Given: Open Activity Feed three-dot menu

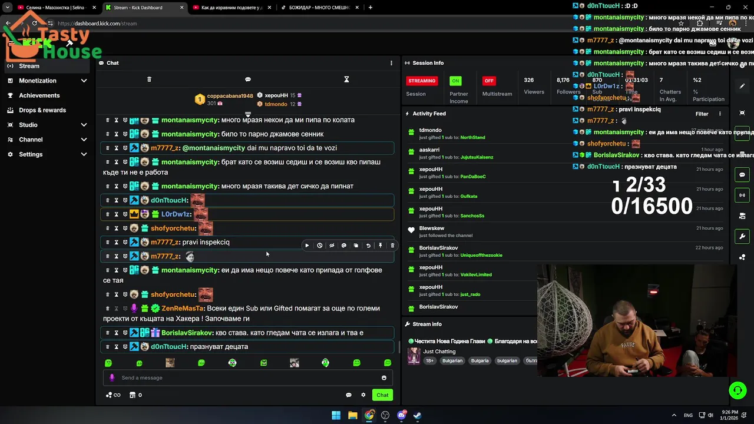Looking at the screenshot, I should 720,114.
